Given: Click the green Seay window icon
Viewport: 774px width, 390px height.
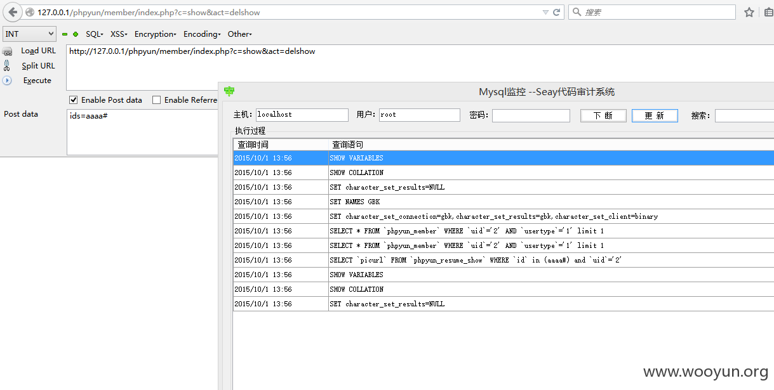Looking at the screenshot, I should pyautogui.click(x=229, y=92).
